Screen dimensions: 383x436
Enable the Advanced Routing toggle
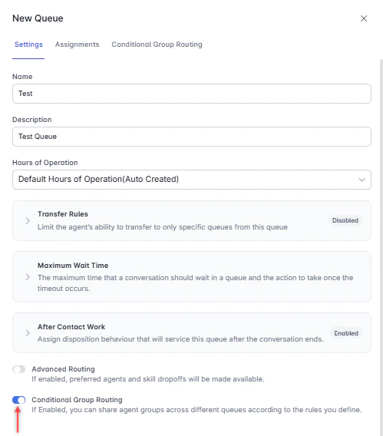point(19,369)
